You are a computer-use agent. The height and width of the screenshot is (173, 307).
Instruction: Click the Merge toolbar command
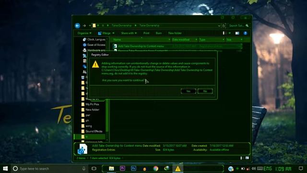[x=105, y=33]
